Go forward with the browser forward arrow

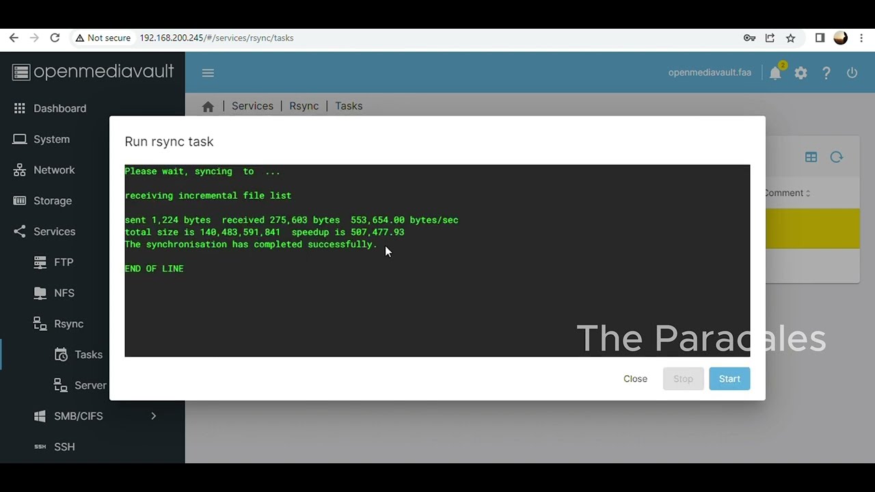click(34, 38)
